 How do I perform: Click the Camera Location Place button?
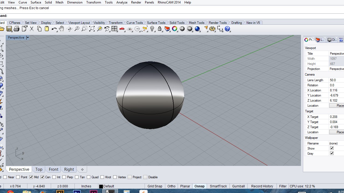click(x=337, y=106)
